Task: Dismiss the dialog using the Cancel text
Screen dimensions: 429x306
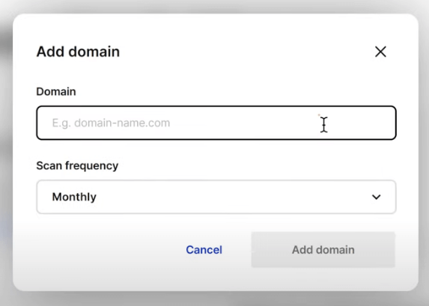Action: 204,250
